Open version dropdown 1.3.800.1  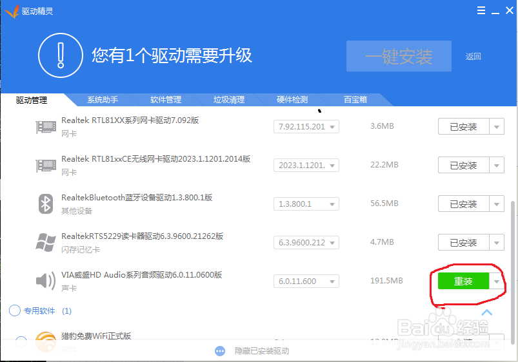[306, 204]
